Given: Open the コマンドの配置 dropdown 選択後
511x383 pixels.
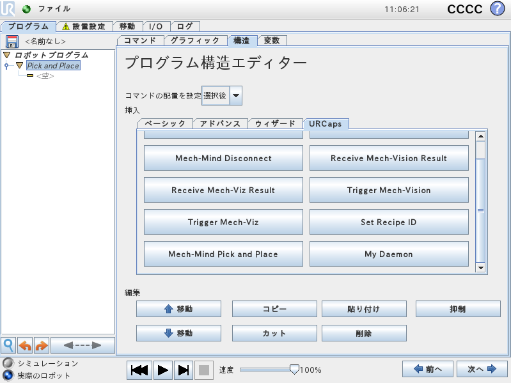Looking at the screenshot, I should pos(222,95).
